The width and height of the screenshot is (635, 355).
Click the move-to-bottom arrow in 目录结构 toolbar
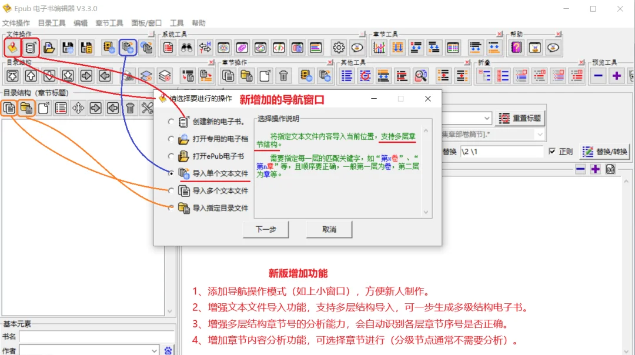[68, 76]
